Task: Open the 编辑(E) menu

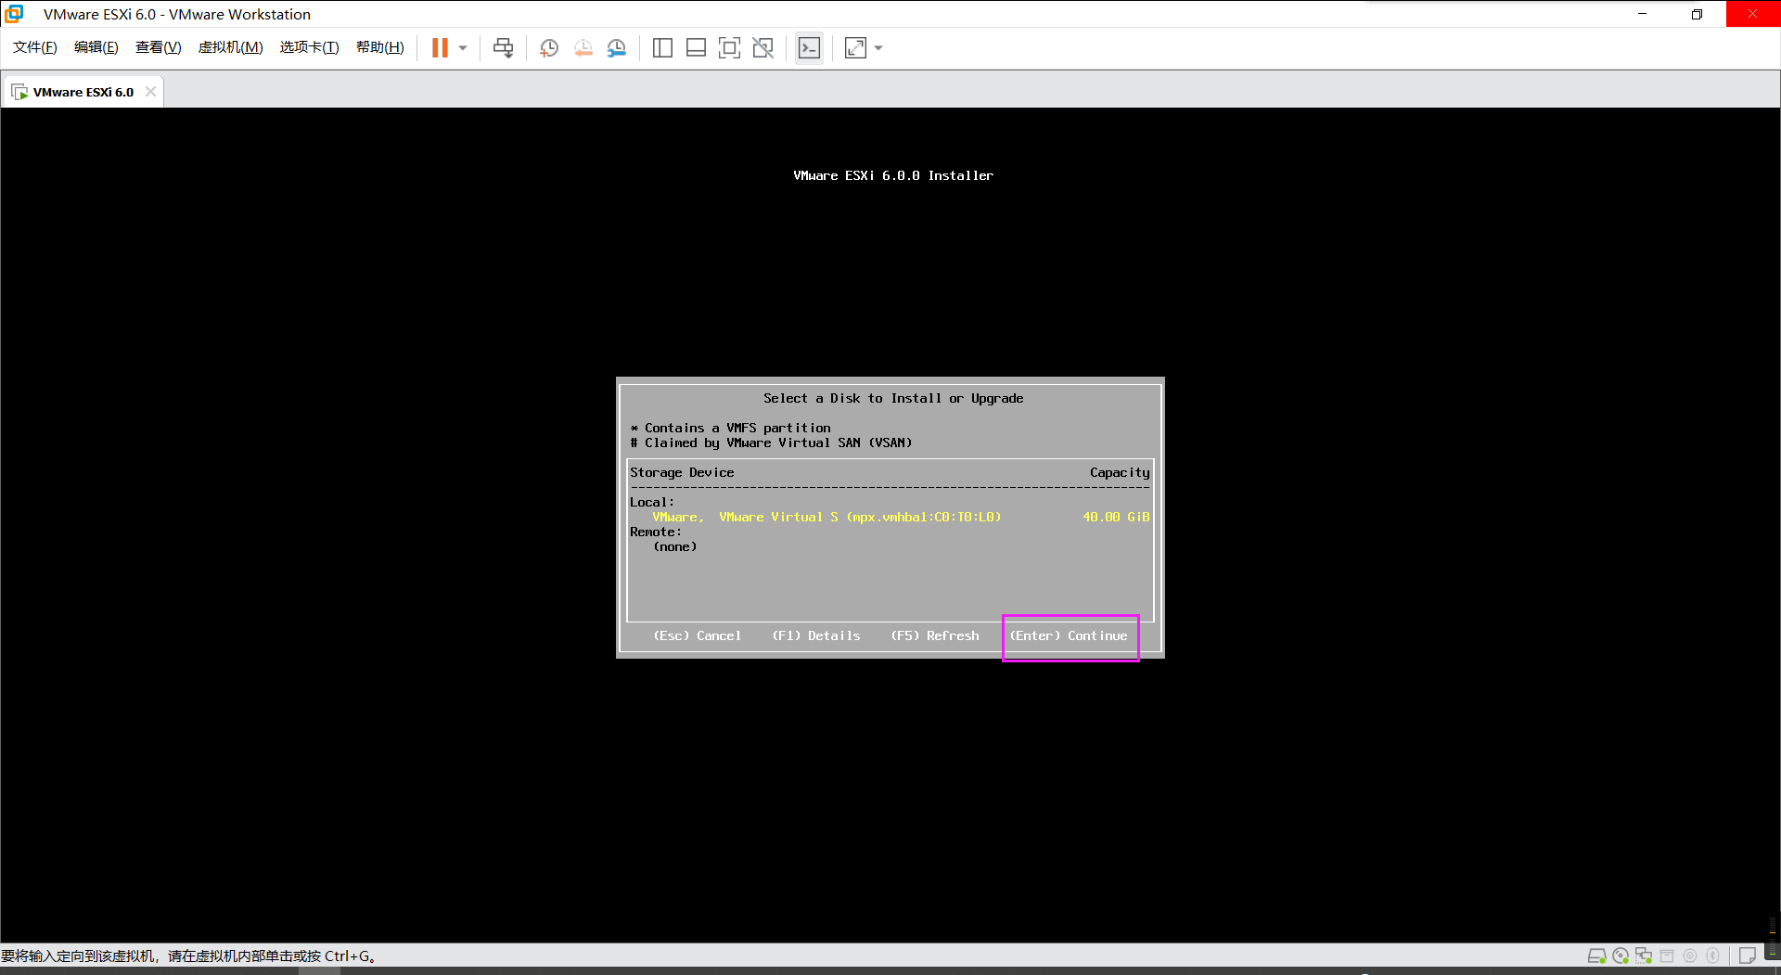Action: click(96, 47)
